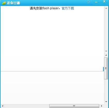109x108 pixels.
Task: Minimize the 迷你豆瓣 window
Action: click(x=96, y=2)
